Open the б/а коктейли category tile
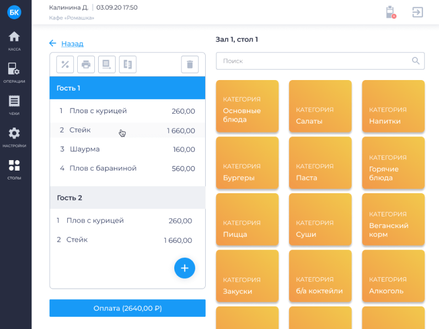The image size is (439, 329). [x=320, y=276]
